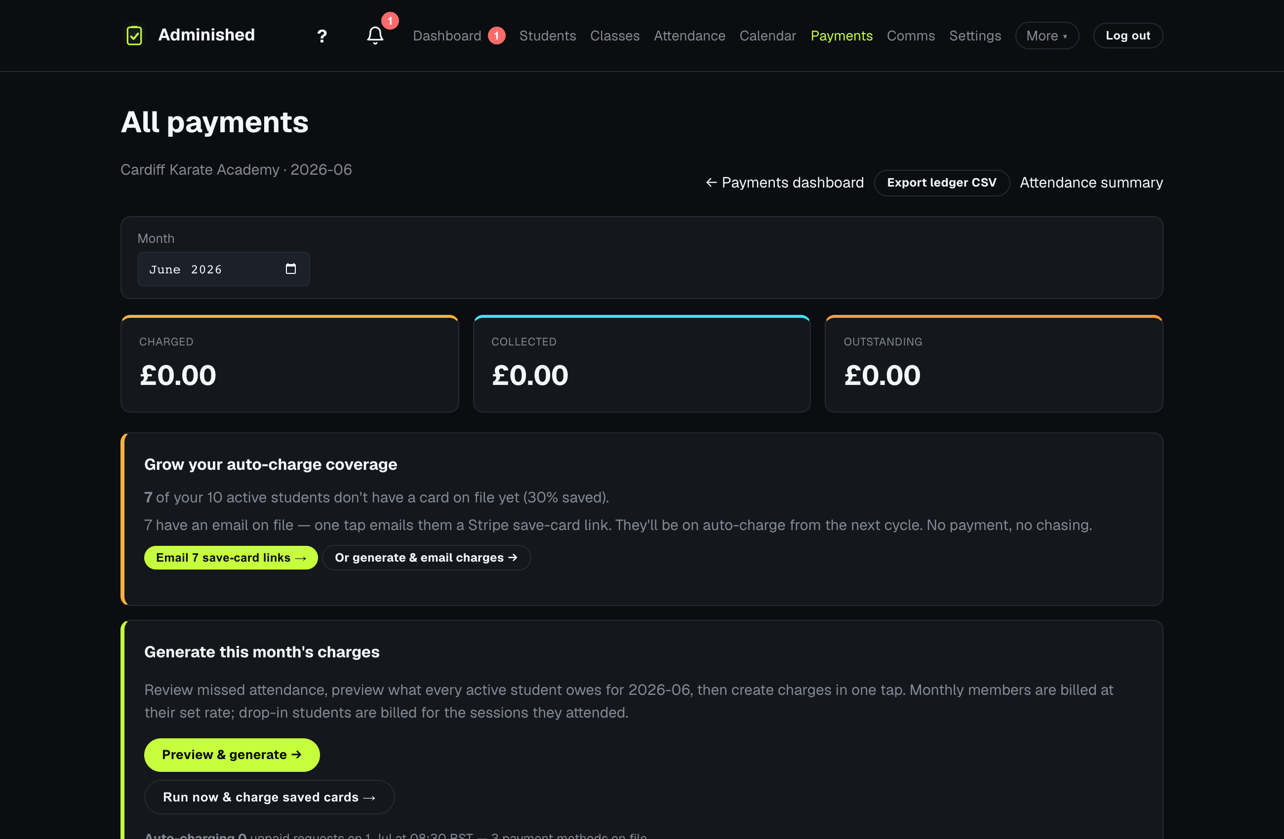Click 'Grow your auto-charge coverage' heading

coord(270,465)
